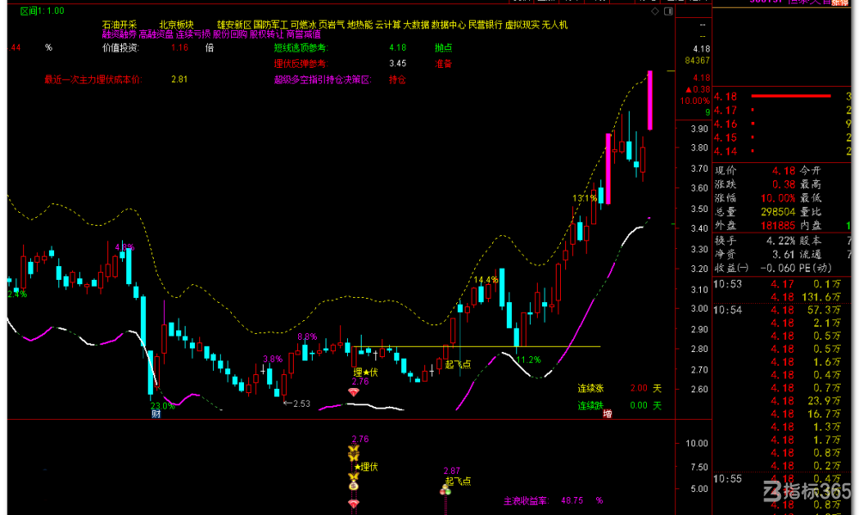Viewport: 859px width, 515px height.
Task: Click the 超级多空指引持仓决策区 label
Action: click(x=323, y=79)
